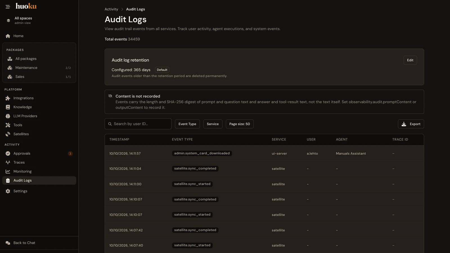Screen dimensions: 450x253
Task: Click the TIMESTAMP column header
Action: pos(119,139)
